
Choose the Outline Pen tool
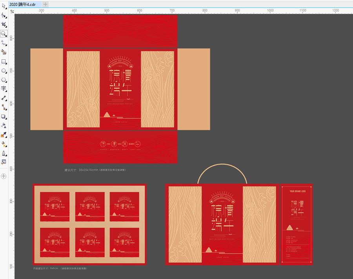(4, 153)
